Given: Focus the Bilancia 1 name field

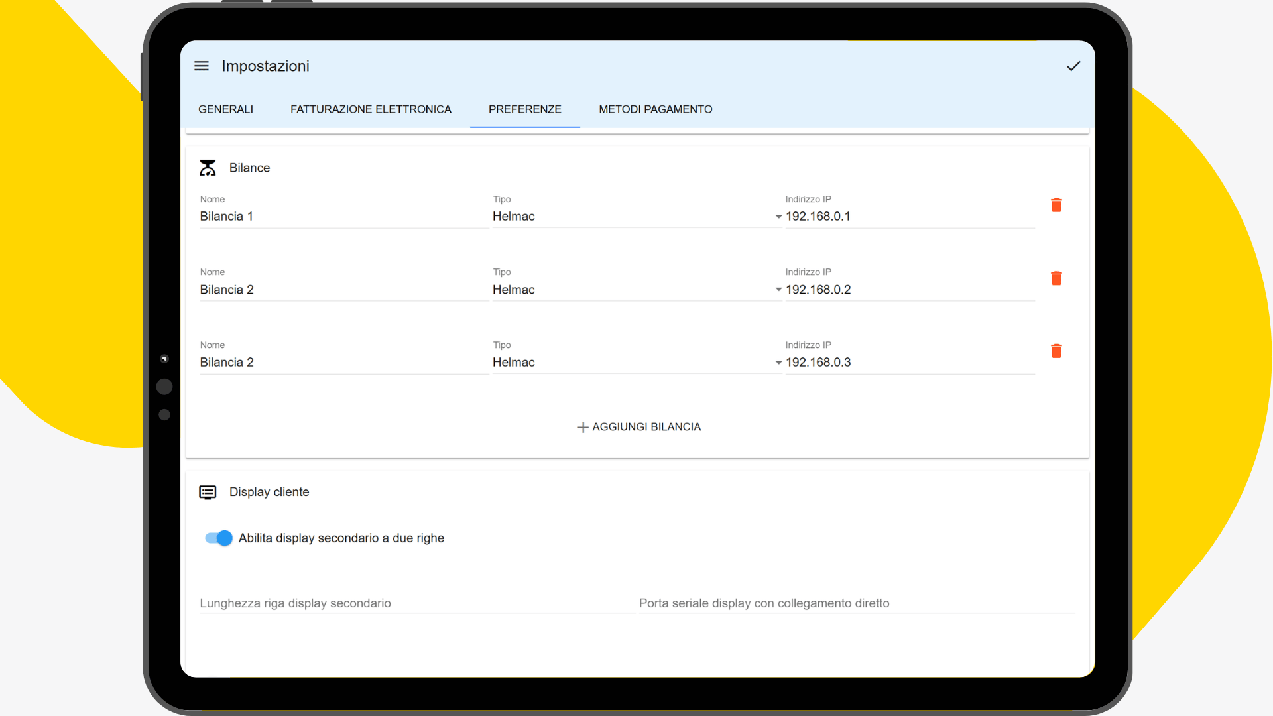Looking at the screenshot, I should (x=344, y=217).
